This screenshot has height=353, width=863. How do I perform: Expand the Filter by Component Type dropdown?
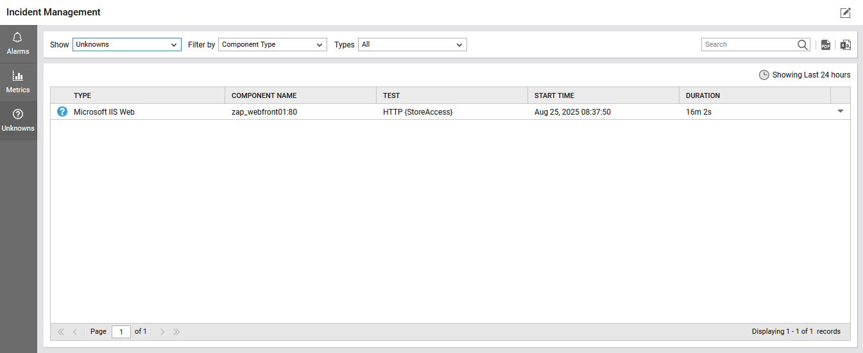point(273,45)
